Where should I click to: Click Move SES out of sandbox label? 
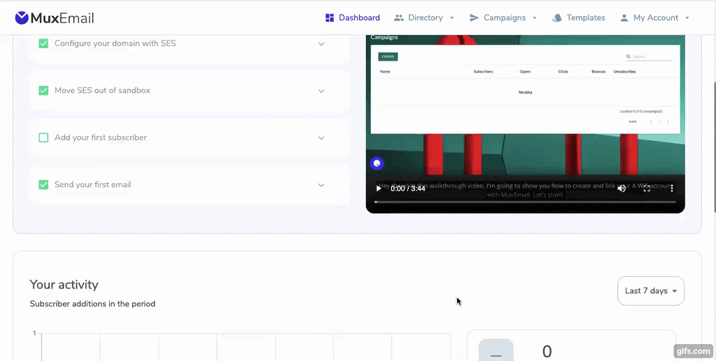point(102,91)
